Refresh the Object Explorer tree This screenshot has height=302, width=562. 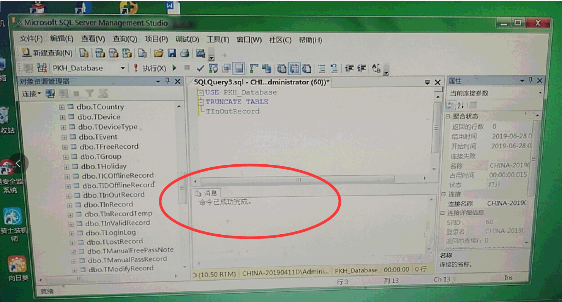(x=103, y=94)
